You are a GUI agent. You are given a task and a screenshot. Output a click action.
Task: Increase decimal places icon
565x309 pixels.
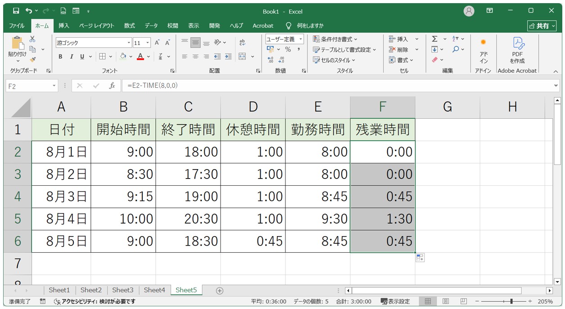click(271, 59)
